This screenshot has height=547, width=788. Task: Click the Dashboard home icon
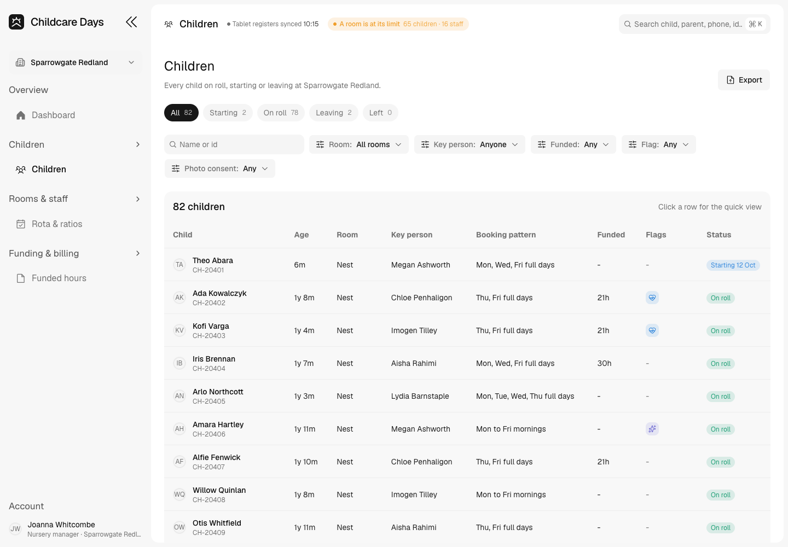(x=21, y=115)
